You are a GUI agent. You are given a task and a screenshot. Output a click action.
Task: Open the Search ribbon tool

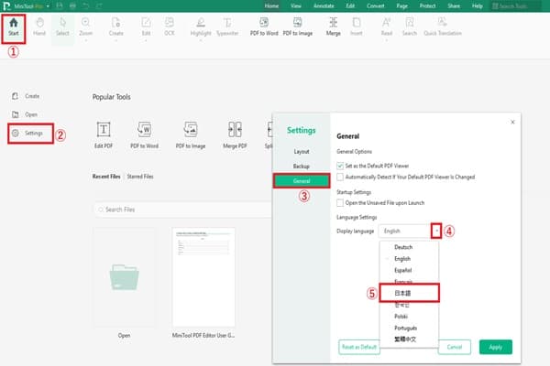pos(410,27)
